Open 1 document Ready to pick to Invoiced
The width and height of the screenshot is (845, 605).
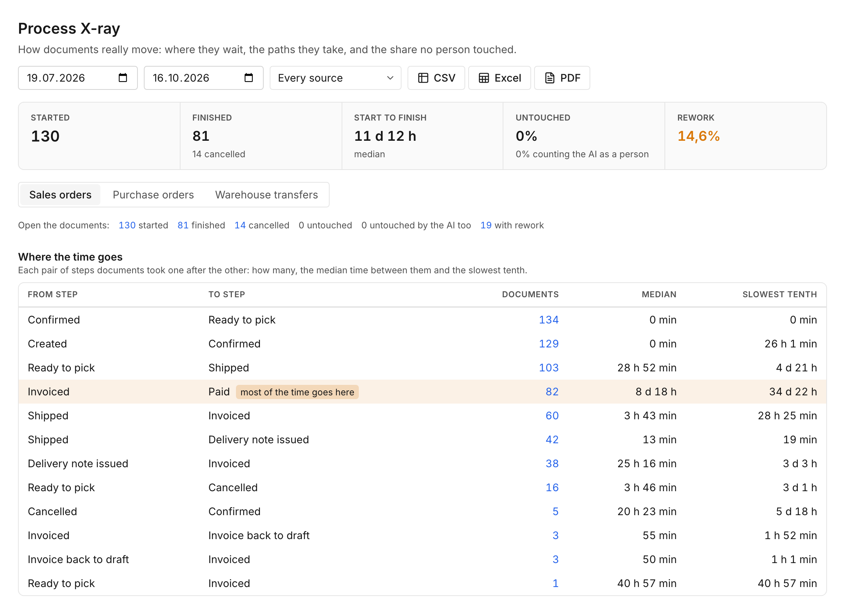pyautogui.click(x=555, y=583)
